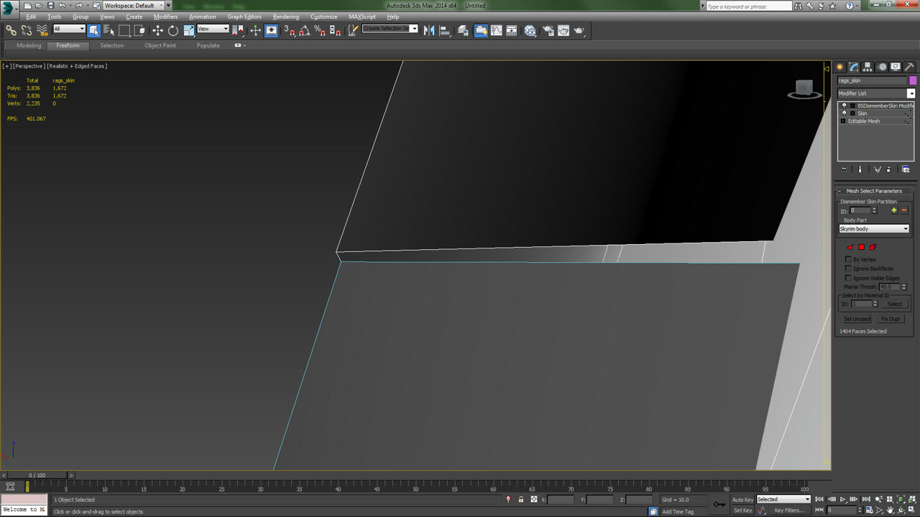Activate Select and Move tool
920x517 pixels.
pyautogui.click(x=157, y=30)
